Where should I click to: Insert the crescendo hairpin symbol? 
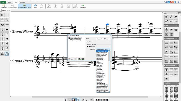pyautogui.click(x=171, y=22)
